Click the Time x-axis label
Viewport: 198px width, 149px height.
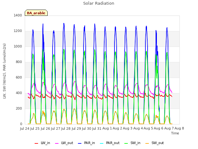[x=175, y=133]
